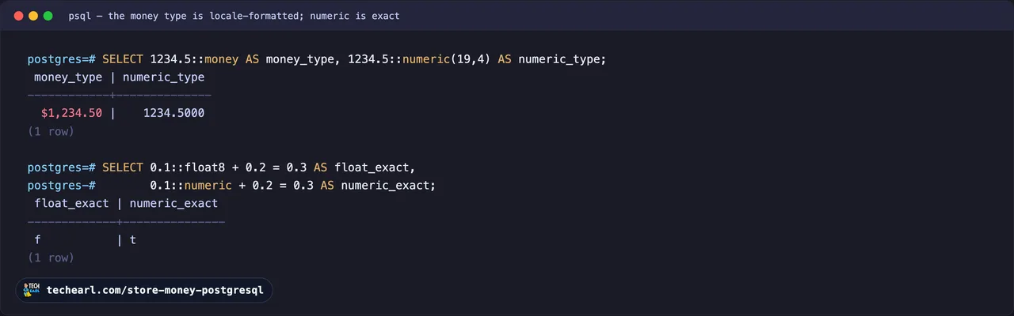
Task: Click the Tech Earl logo icon
Action: (32, 290)
